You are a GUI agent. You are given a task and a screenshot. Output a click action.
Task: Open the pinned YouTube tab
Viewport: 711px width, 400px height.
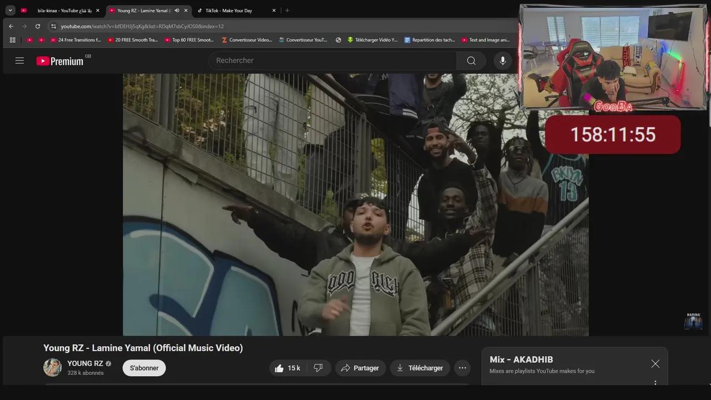click(x=23, y=11)
